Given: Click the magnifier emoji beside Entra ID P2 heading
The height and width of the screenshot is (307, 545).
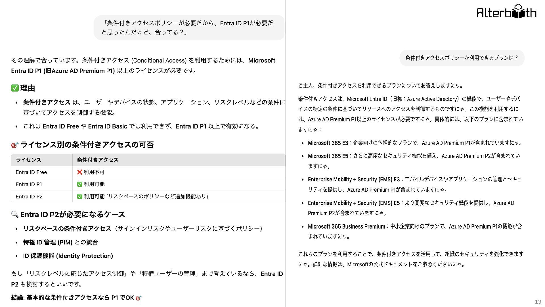Looking at the screenshot, I should 15,214.
